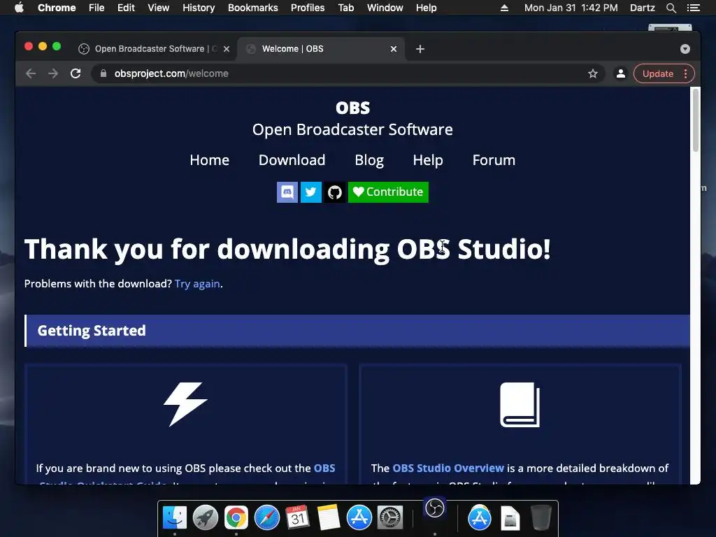The width and height of the screenshot is (716, 537).
Task: Open the Tab menu
Action: point(345,8)
